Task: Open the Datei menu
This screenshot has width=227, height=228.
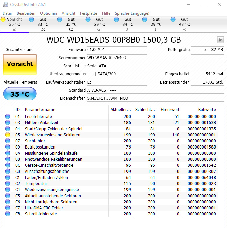Action: [x=7, y=13]
